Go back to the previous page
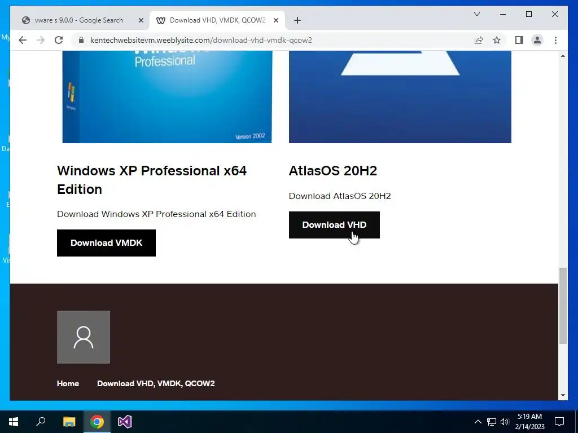Image resolution: width=578 pixels, height=433 pixels. (x=23, y=40)
